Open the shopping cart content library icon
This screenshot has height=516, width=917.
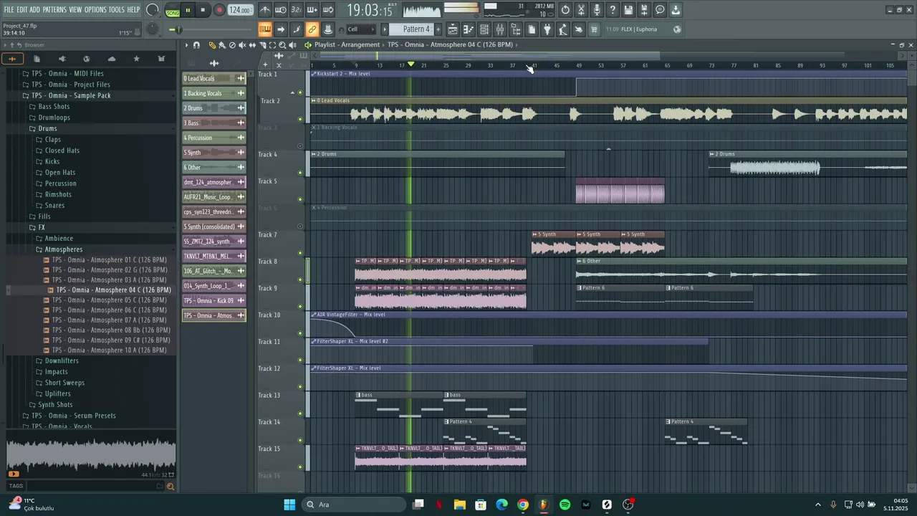(x=593, y=29)
